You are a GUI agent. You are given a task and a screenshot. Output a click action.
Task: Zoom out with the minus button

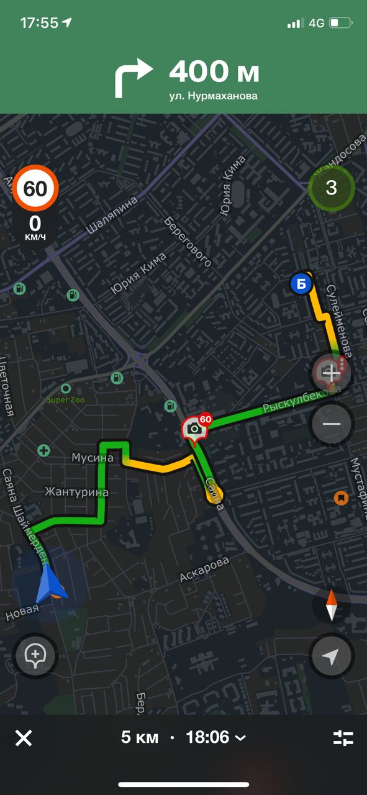(x=331, y=424)
